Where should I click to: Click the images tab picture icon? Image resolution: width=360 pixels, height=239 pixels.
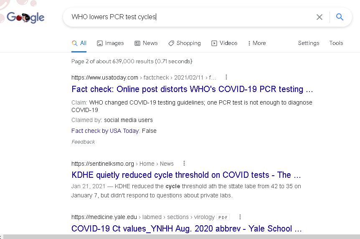click(100, 43)
